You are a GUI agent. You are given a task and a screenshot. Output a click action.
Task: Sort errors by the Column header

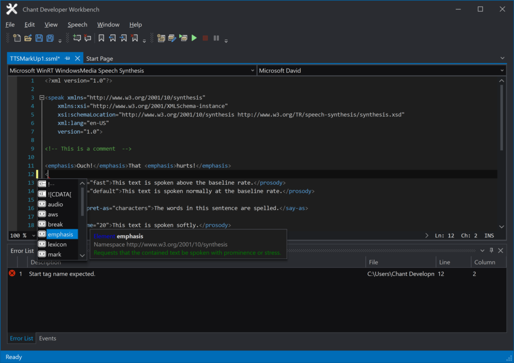[489, 262]
